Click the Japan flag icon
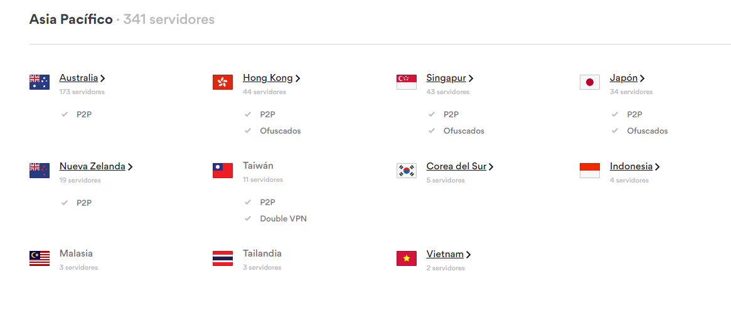The height and width of the screenshot is (313, 731). pyautogui.click(x=590, y=82)
